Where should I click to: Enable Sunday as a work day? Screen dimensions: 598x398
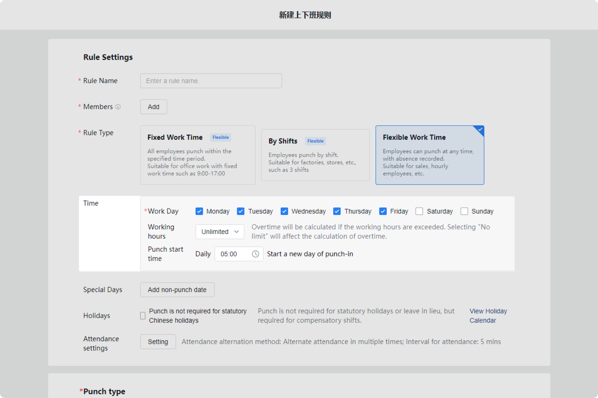[464, 211]
